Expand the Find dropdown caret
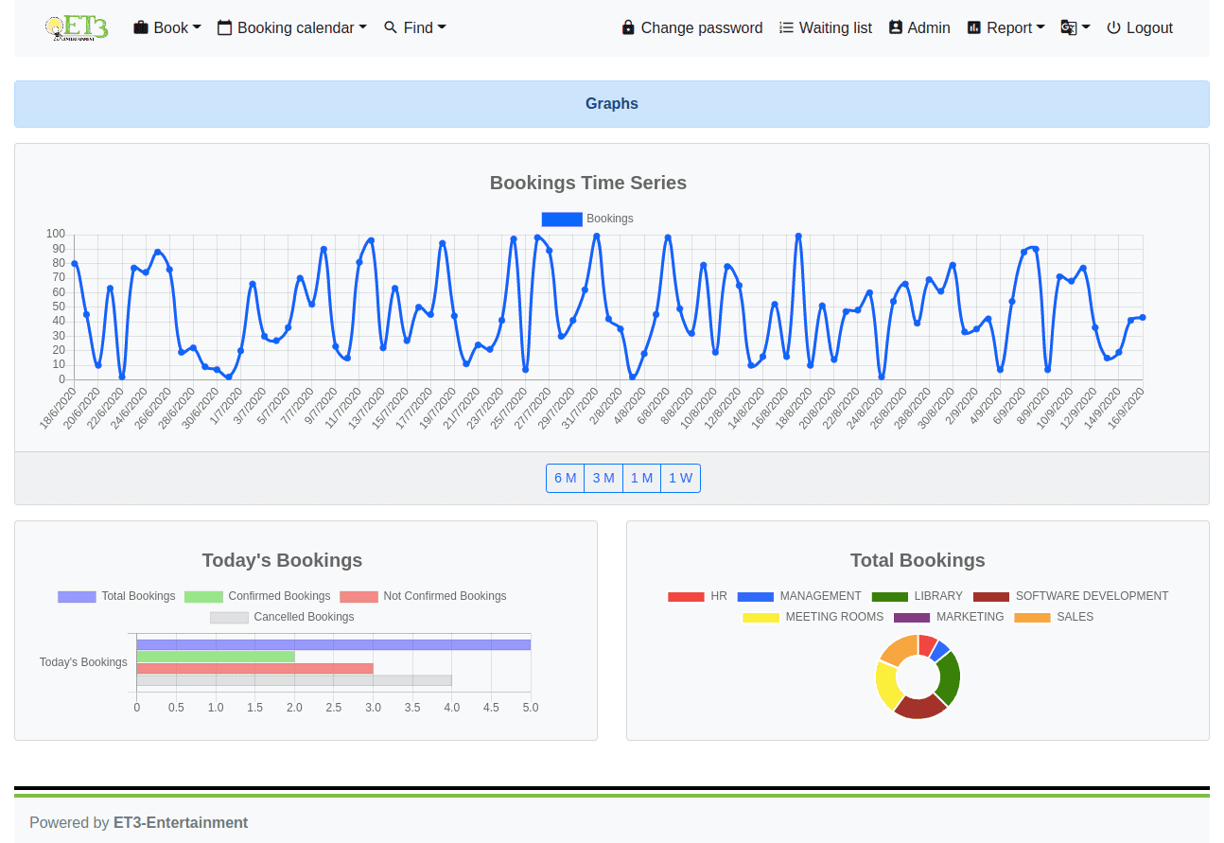This screenshot has height=843, width=1224. pyautogui.click(x=442, y=27)
